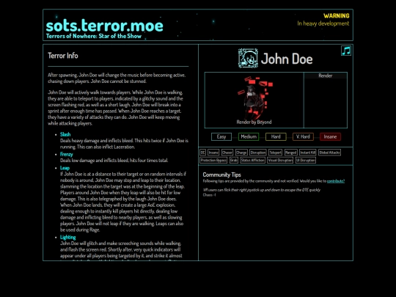Click the WARNING notice text
Image resolution: width=396 pixels, height=297 pixels.
click(x=337, y=16)
